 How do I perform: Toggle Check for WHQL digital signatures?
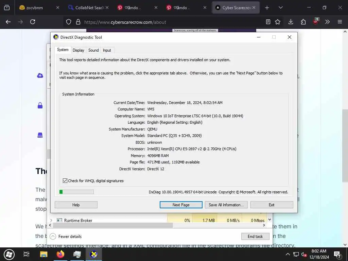pyautogui.click(x=93, y=181)
